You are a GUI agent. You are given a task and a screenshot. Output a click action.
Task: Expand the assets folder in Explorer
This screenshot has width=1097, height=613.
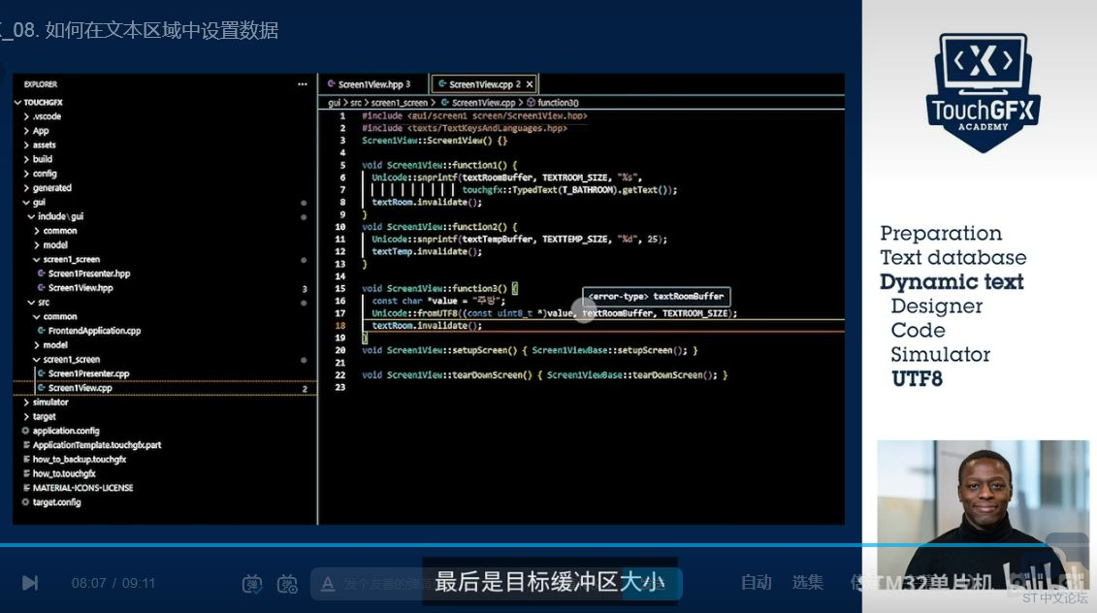pyautogui.click(x=44, y=145)
